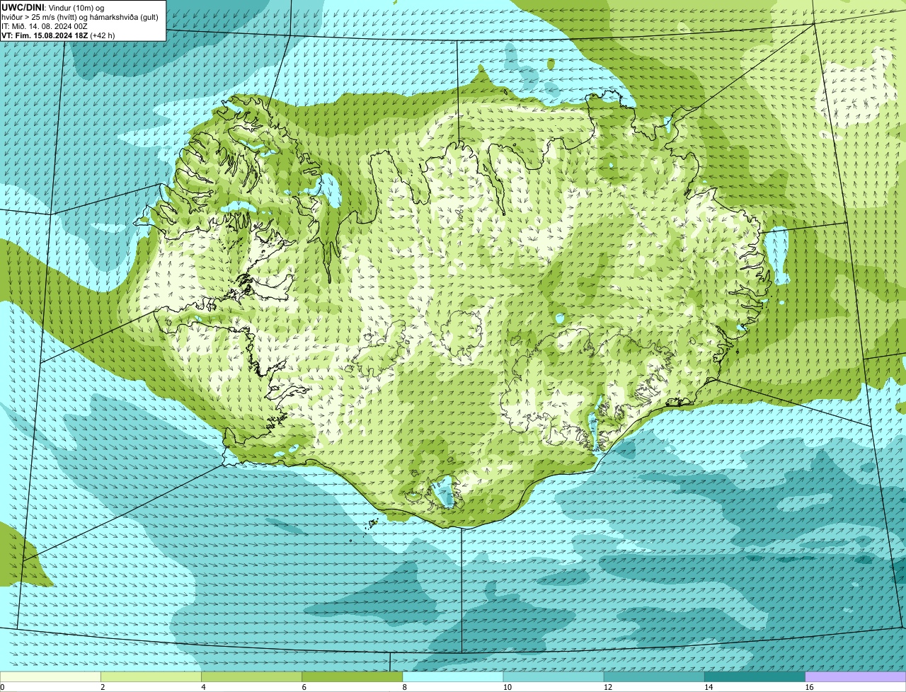
Task: Click the lavender above-16 m/s legend swatch
Action: pyautogui.click(x=856, y=676)
